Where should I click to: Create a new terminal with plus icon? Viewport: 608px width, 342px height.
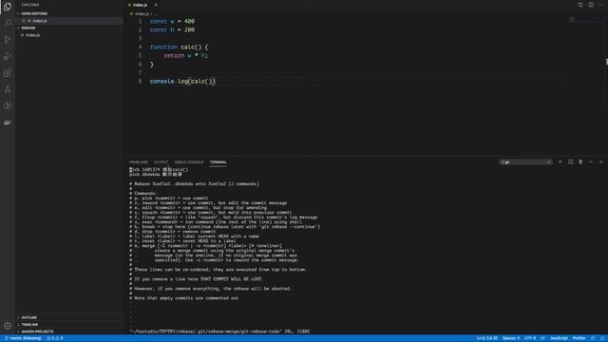pos(560,162)
